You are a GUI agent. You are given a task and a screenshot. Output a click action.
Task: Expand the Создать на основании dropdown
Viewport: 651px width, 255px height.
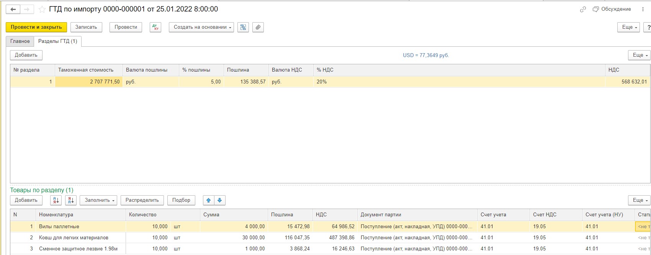[201, 27]
